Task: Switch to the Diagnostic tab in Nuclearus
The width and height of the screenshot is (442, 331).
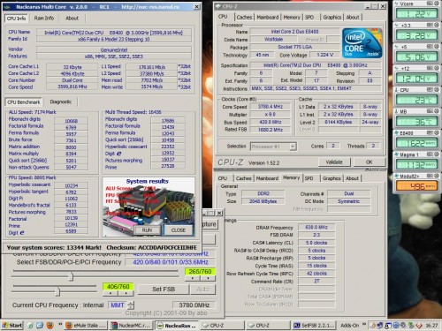Action: click(x=60, y=102)
